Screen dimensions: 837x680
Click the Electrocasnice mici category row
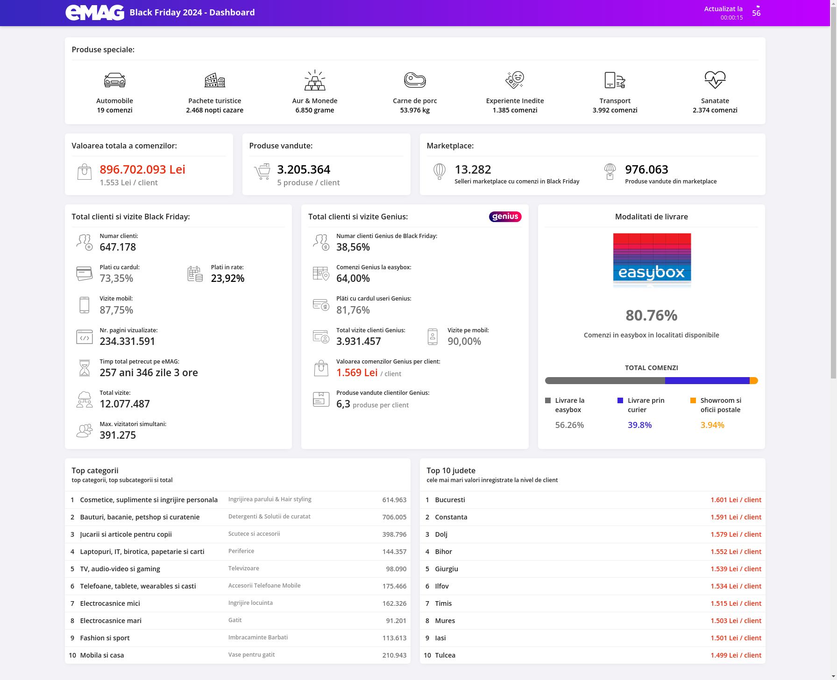[x=237, y=603]
